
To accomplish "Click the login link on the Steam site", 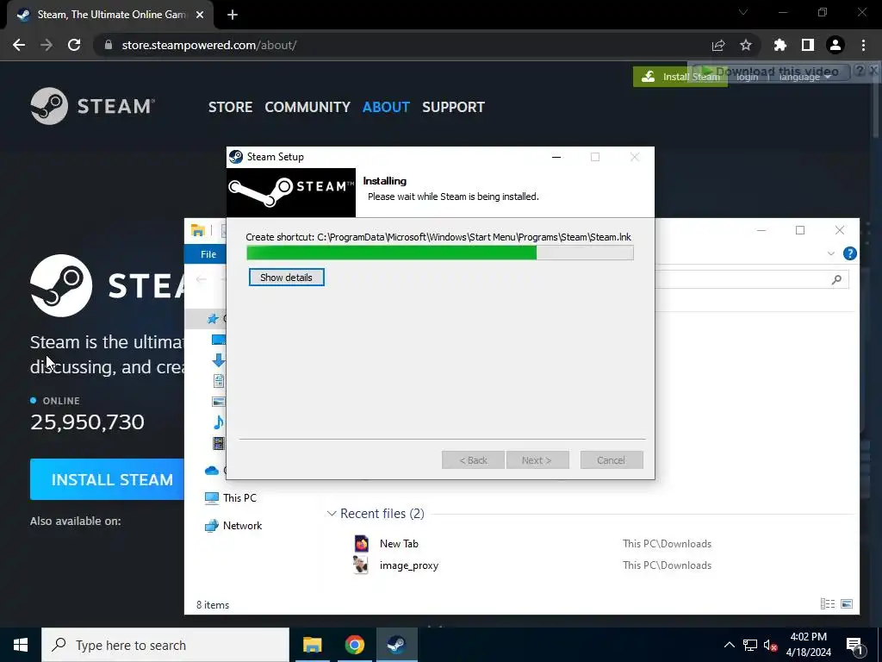I will pos(747,77).
